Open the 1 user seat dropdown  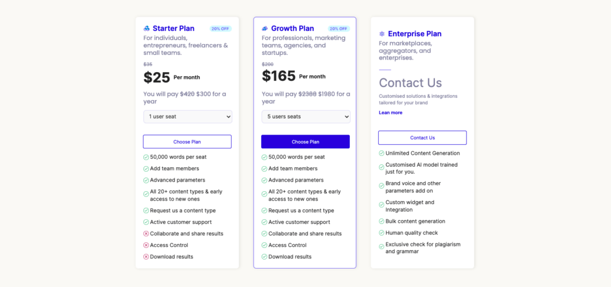(188, 117)
